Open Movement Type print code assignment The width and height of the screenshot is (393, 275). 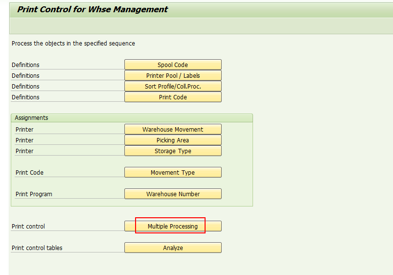point(173,172)
